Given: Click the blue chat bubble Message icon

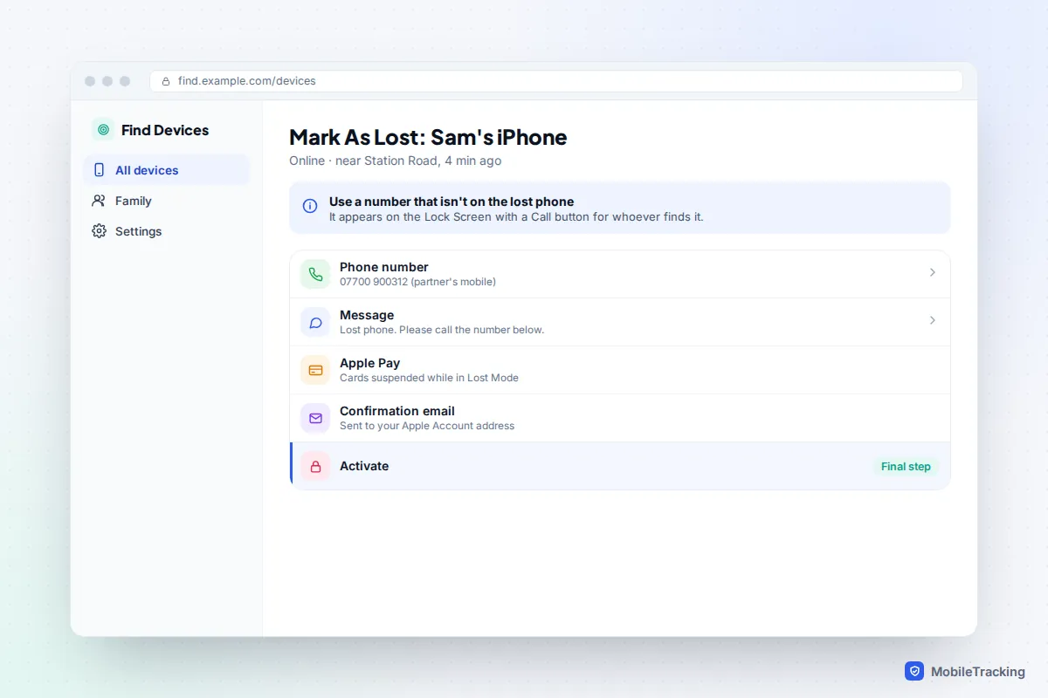Looking at the screenshot, I should tap(315, 322).
